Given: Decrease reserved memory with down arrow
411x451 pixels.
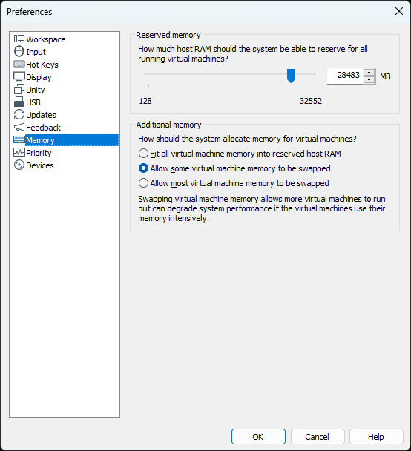Looking at the screenshot, I should 369,79.
